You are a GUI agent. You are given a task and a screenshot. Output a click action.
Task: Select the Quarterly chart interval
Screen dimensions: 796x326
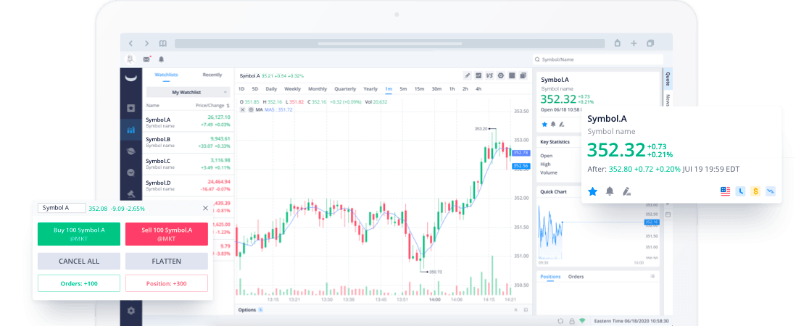(345, 88)
